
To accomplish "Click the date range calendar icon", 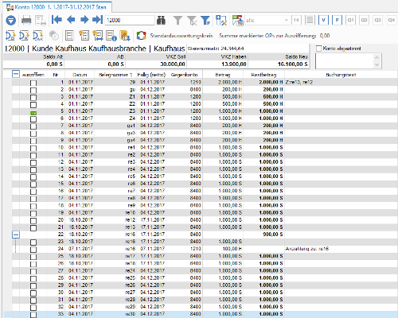I will [x=238, y=20].
